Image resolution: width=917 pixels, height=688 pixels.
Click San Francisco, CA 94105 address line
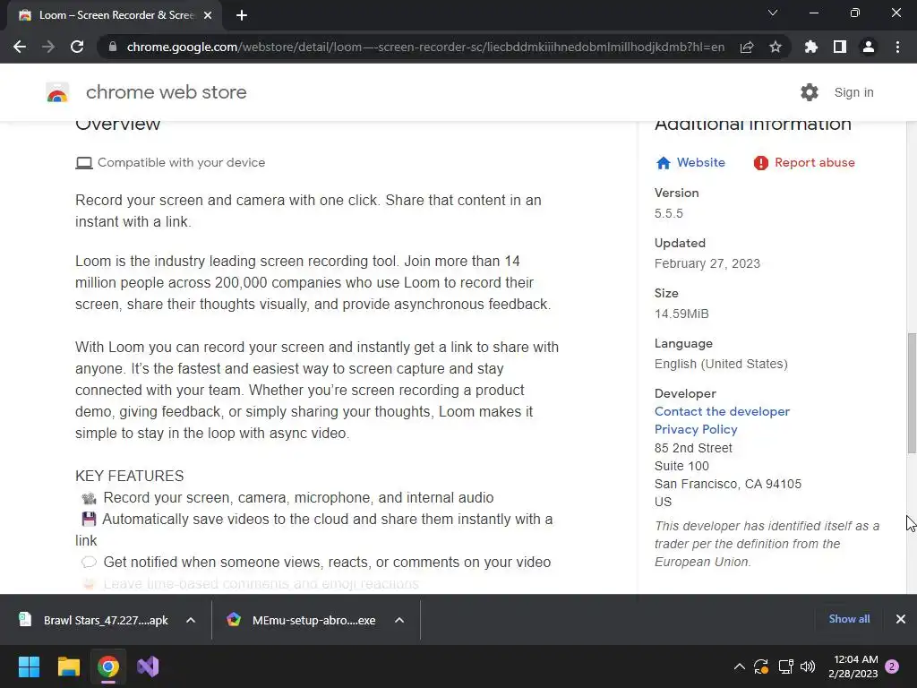coord(727,484)
